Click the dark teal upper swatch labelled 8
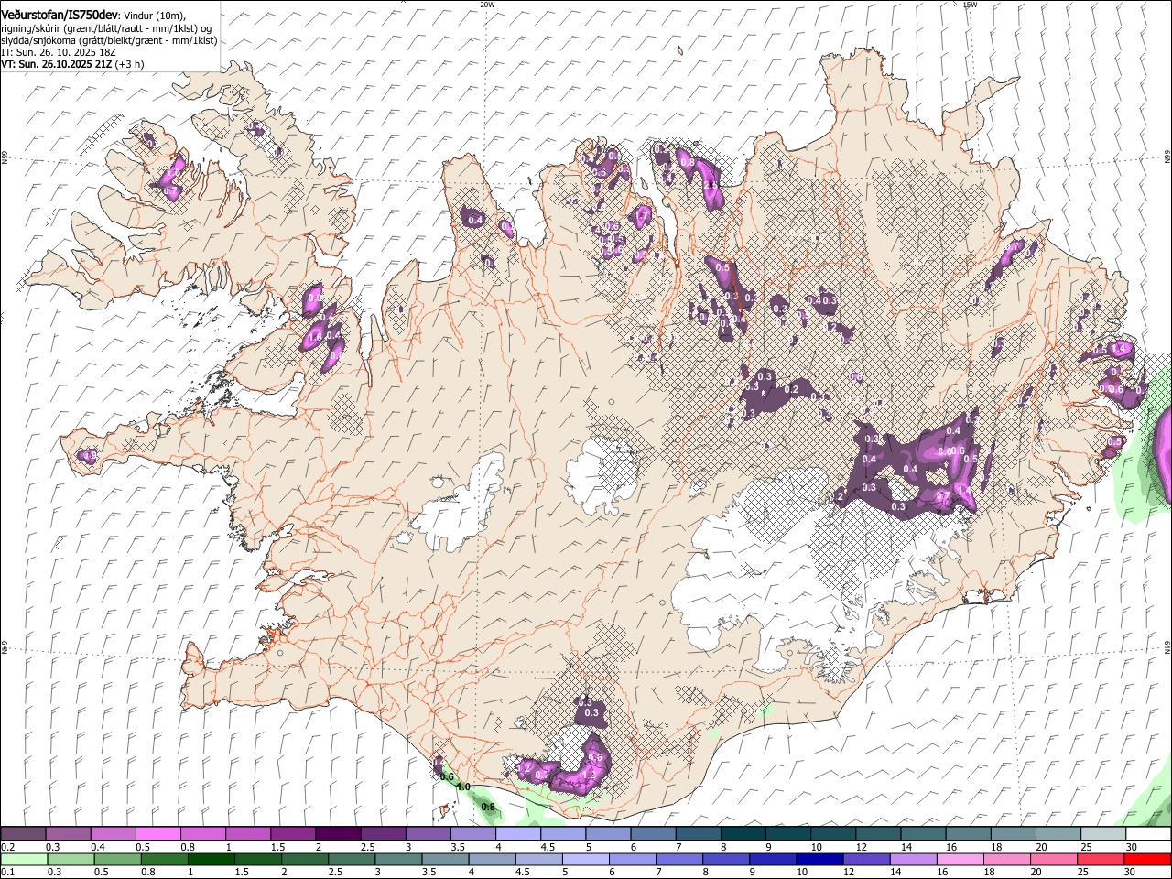The height and width of the screenshot is (879, 1172). pyautogui.click(x=743, y=834)
